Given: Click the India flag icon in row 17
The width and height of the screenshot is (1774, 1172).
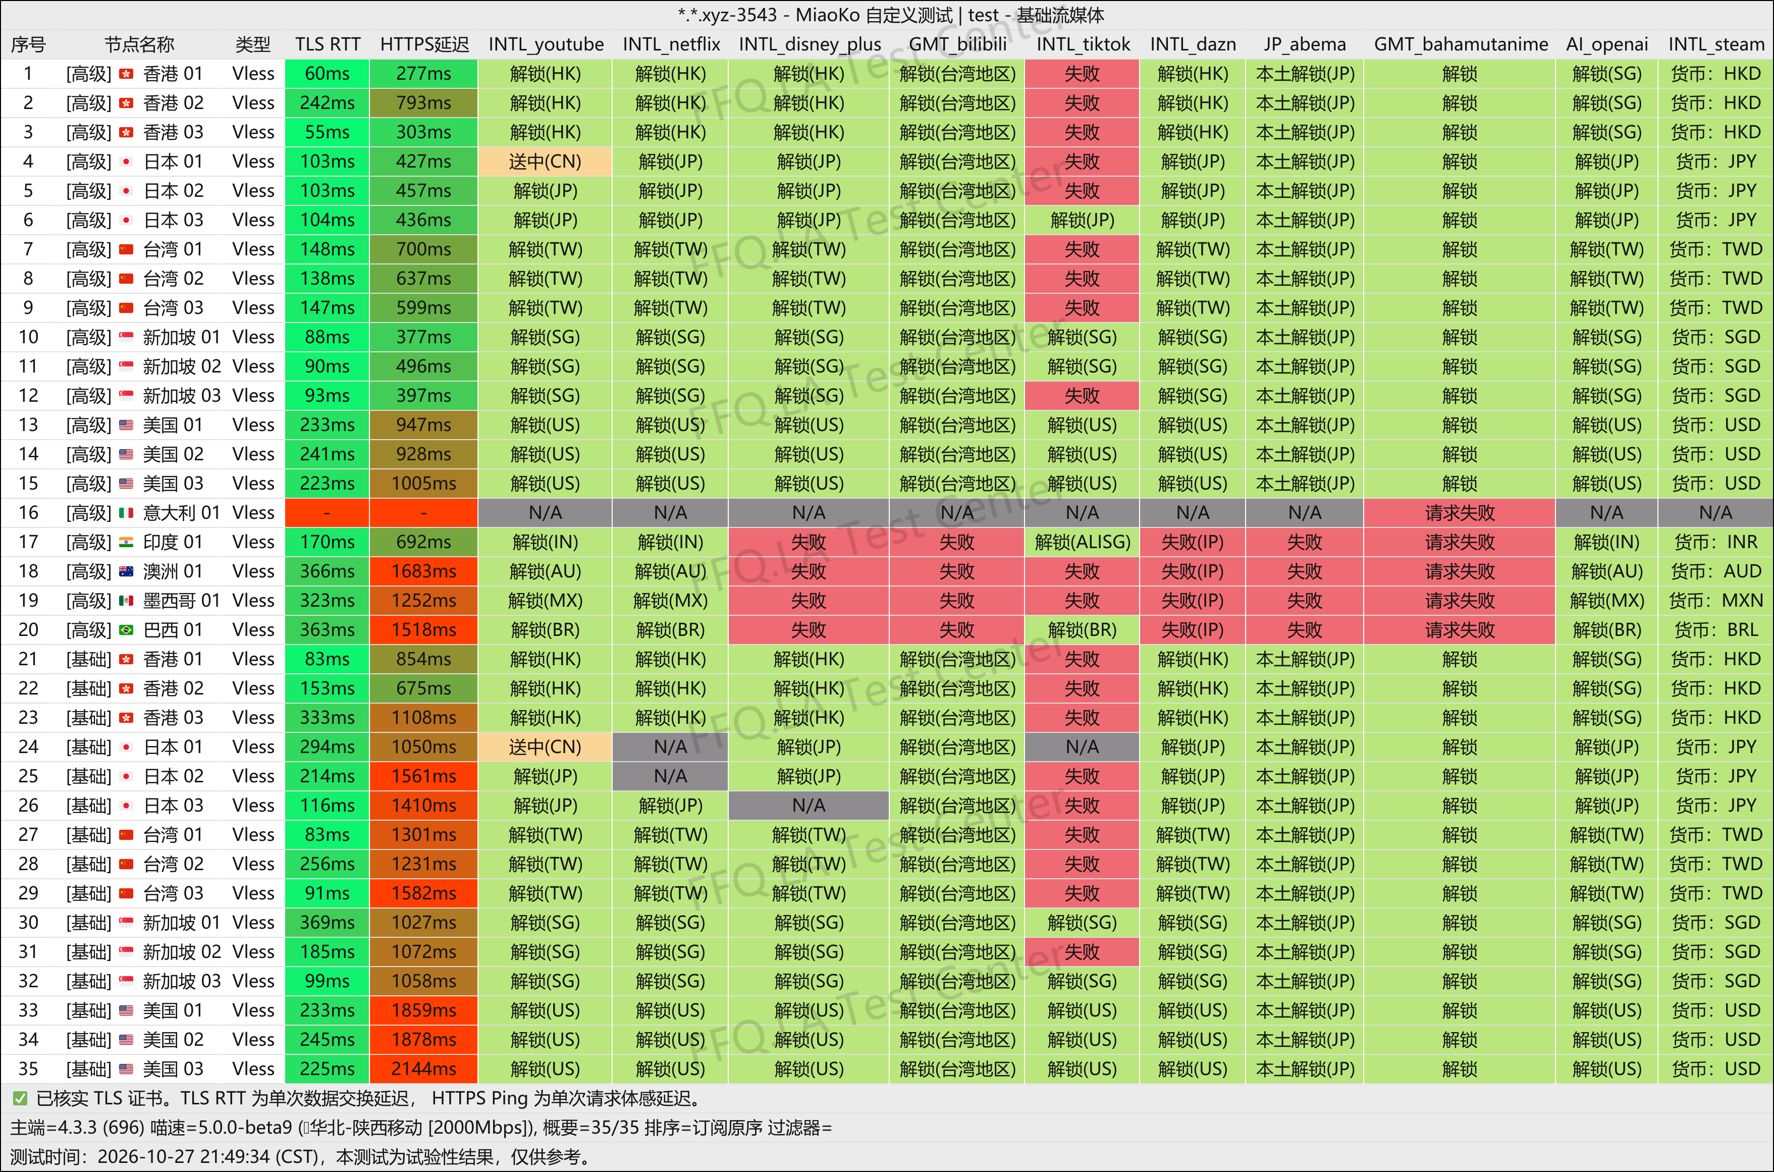Looking at the screenshot, I should coord(126,542).
